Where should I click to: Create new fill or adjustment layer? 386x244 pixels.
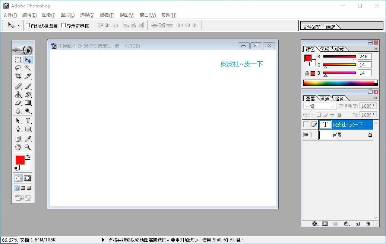coord(347,224)
